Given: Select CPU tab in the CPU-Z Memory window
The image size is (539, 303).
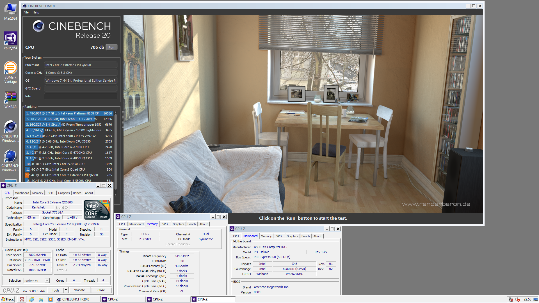Looking at the screenshot, I should [x=122, y=224].
